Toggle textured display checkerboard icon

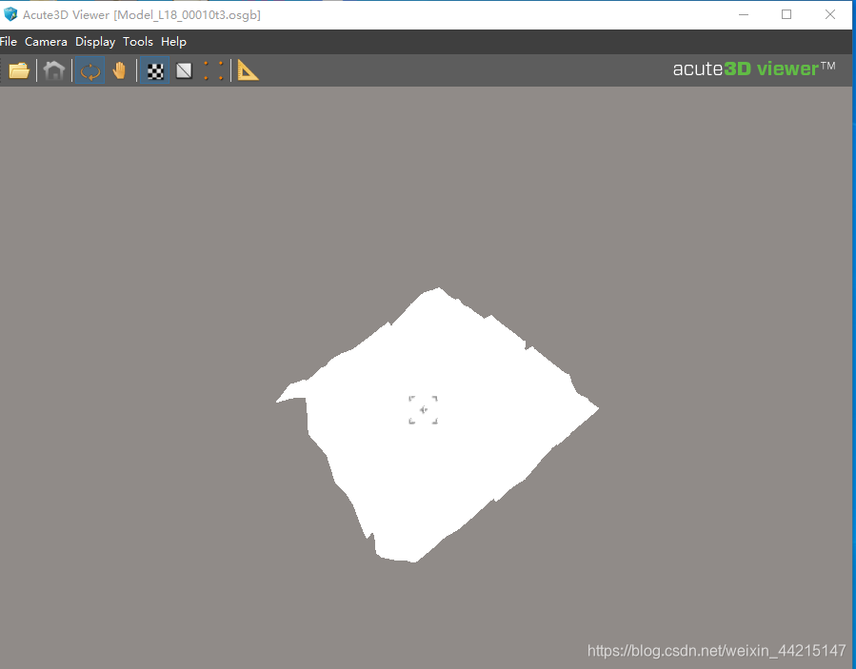click(155, 70)
